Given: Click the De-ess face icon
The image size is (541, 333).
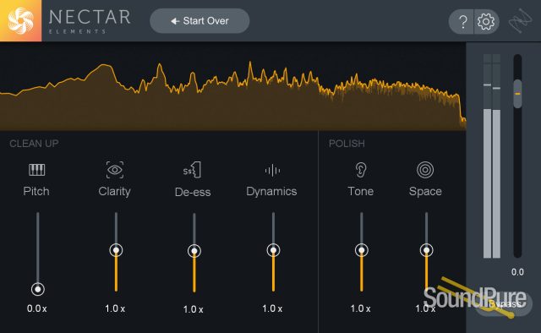Looking at the screenshot, I should click(192, 170).
